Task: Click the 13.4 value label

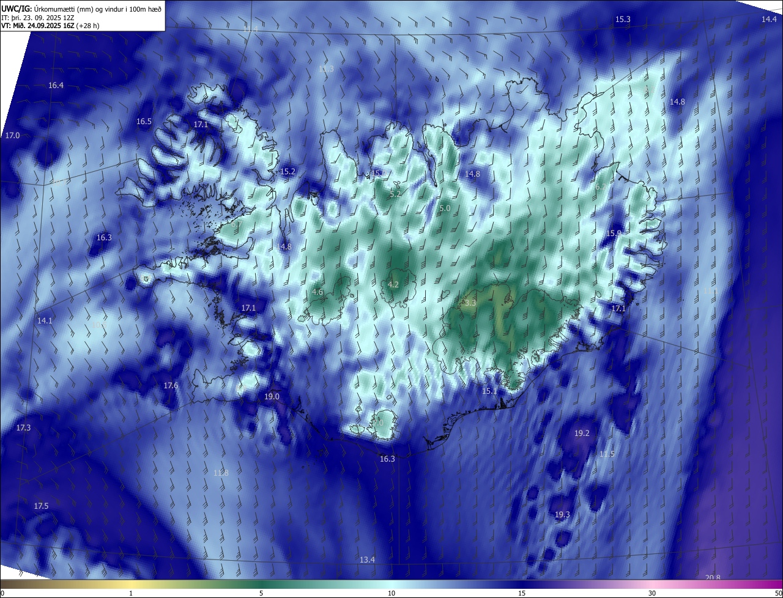Action: tap(367, 560)
